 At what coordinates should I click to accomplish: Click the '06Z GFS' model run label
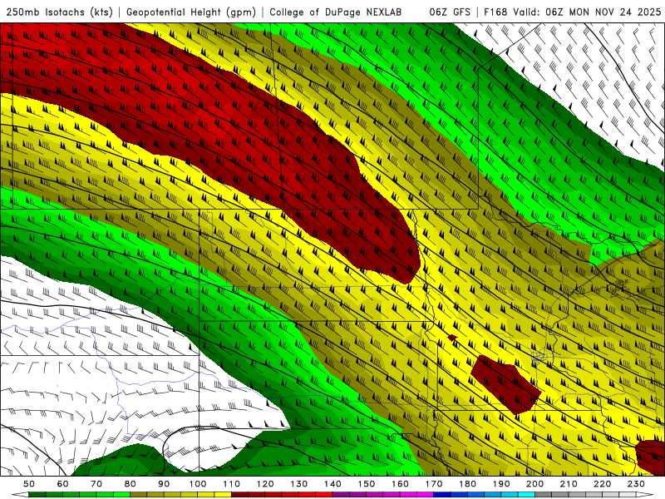(x=450, y=12)
